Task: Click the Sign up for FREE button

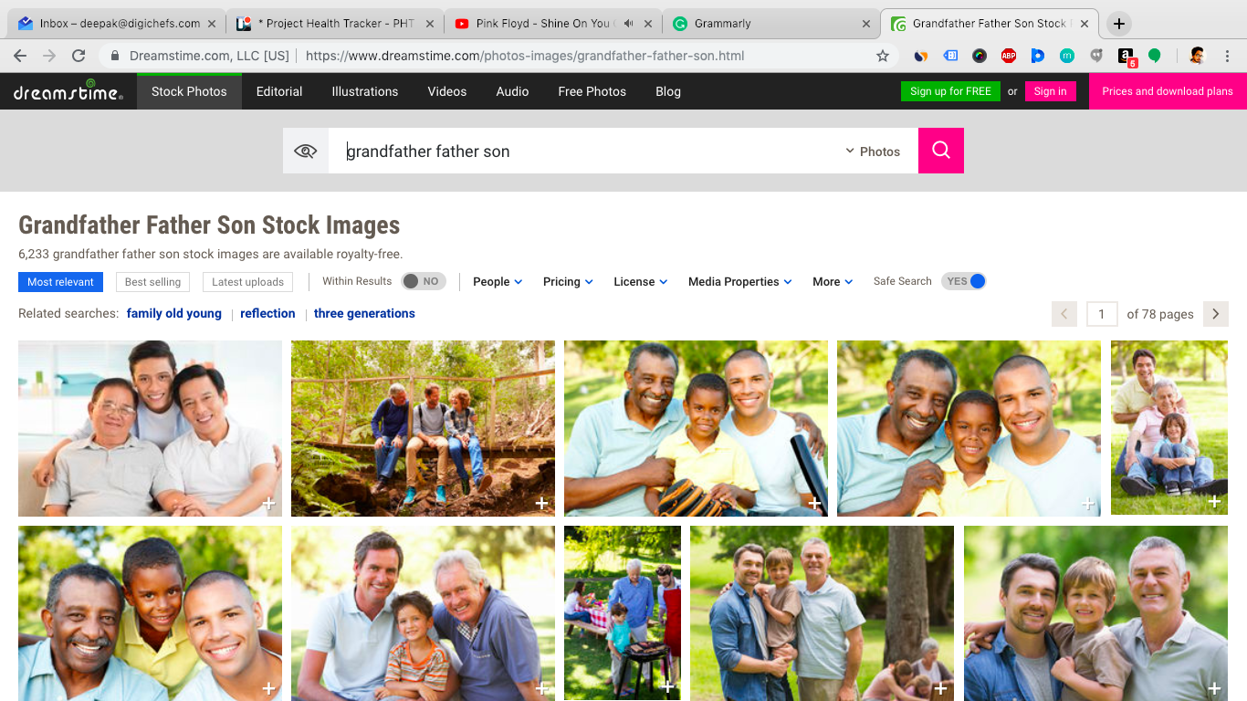Action: tap(949, 91)
